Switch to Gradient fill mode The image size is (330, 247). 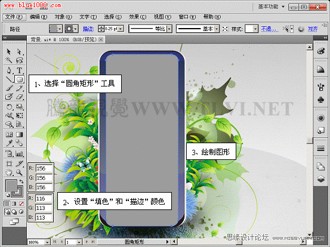(x=14, y=203)
